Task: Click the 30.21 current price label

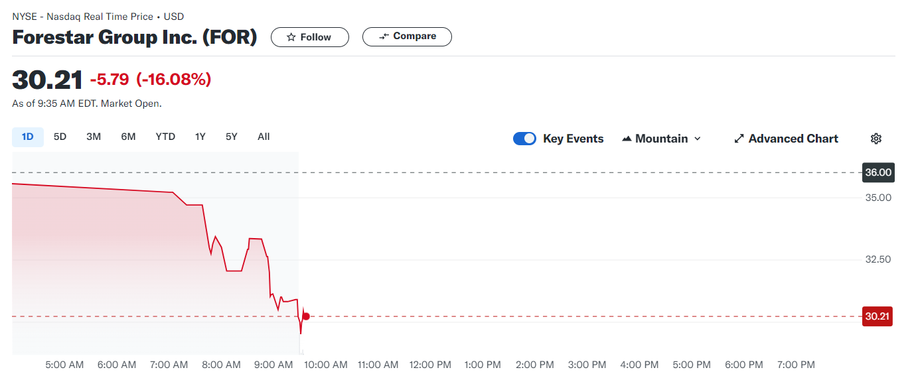Action: click(x=876, y=316)
